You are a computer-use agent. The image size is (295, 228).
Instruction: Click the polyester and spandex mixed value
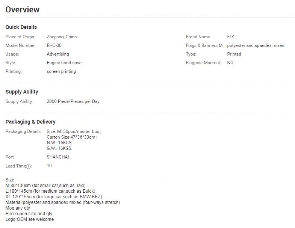(256, 45)
